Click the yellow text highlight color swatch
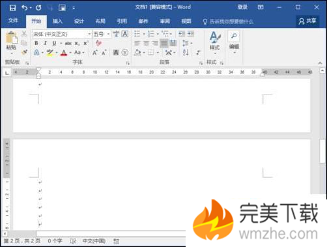 tap(50, 53)
